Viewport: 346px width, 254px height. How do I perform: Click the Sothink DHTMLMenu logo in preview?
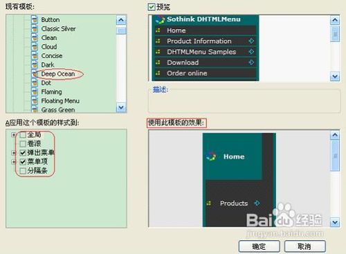pyautogui.click(x=160, y=19)
